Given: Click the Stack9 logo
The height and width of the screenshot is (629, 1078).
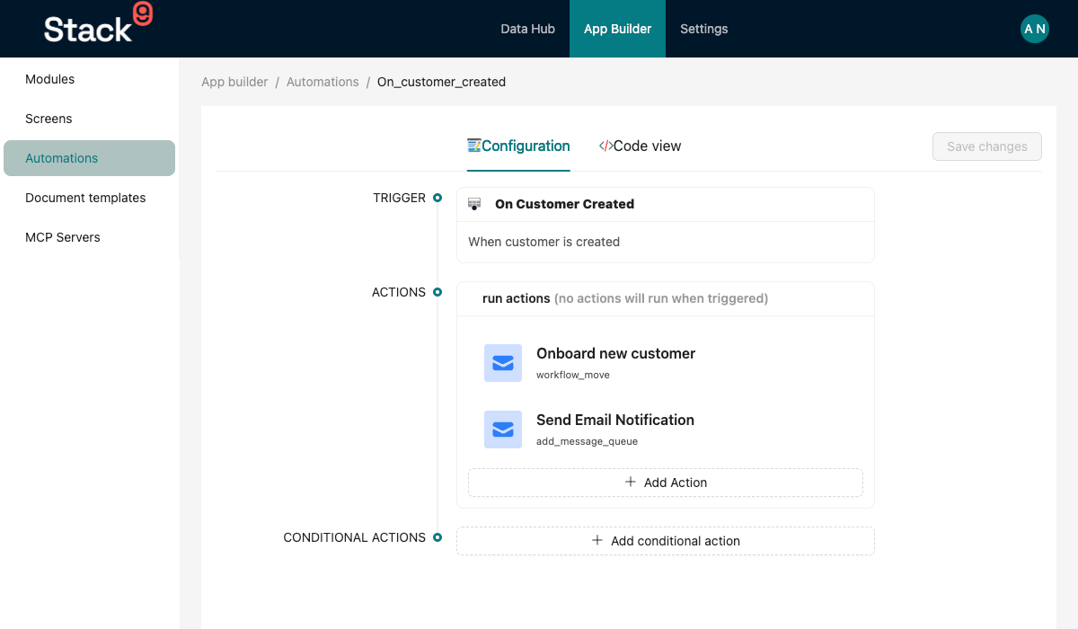Looking at the screenshot, I should [98, 24].
